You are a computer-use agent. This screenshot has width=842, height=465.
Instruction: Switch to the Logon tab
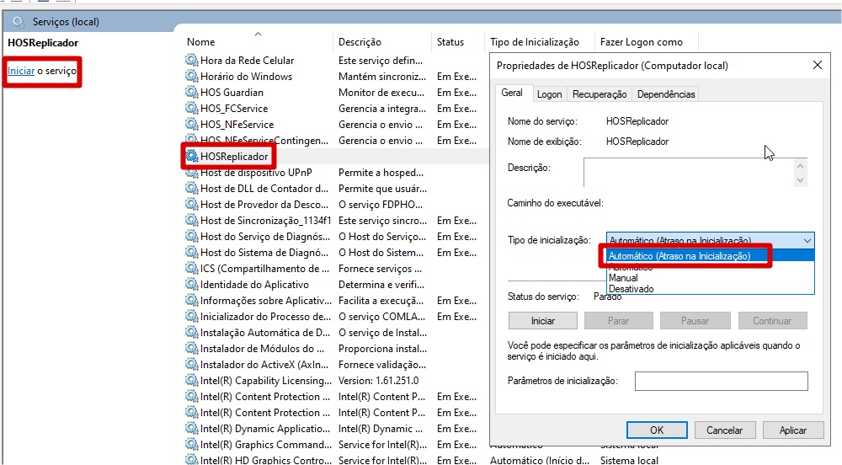click(x=549, y=94)
